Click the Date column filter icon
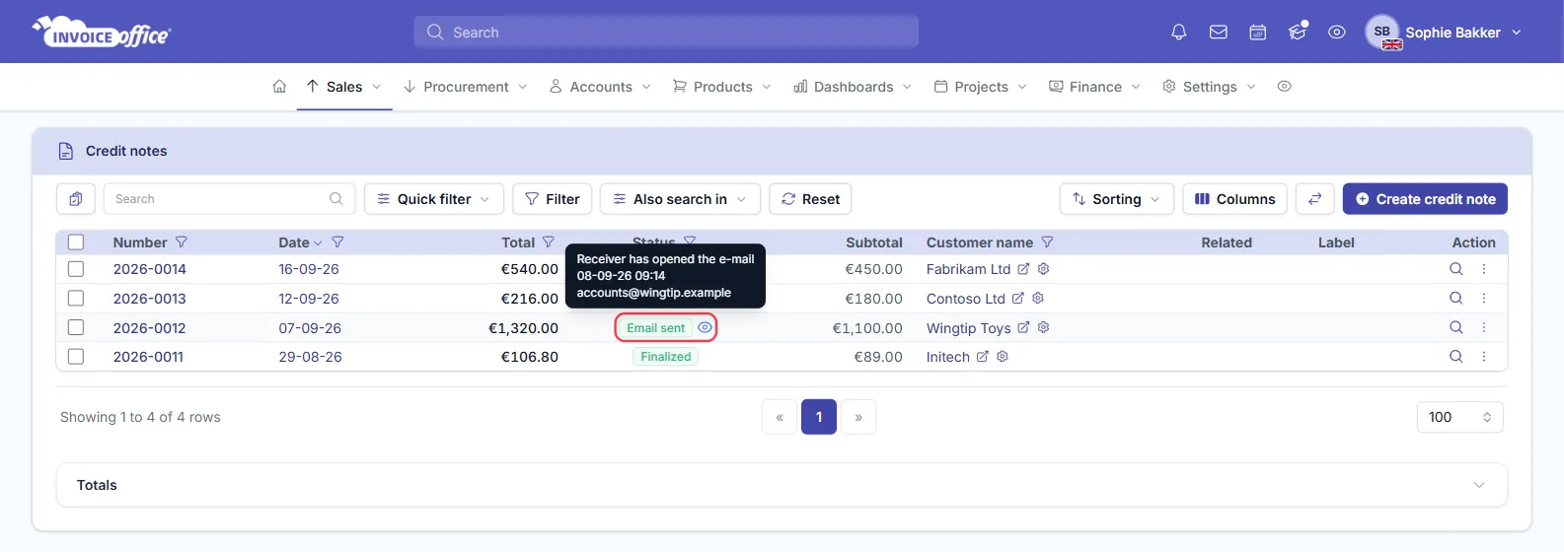 337,242
